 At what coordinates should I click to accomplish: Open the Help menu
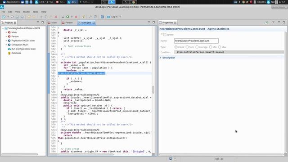tap(44, 12)
